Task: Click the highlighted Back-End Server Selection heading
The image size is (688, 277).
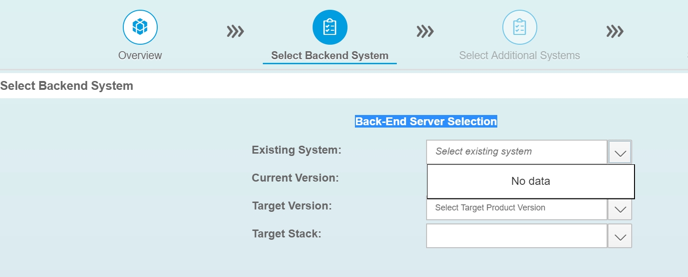Action: pyautogui.click(x=426, y=122)
